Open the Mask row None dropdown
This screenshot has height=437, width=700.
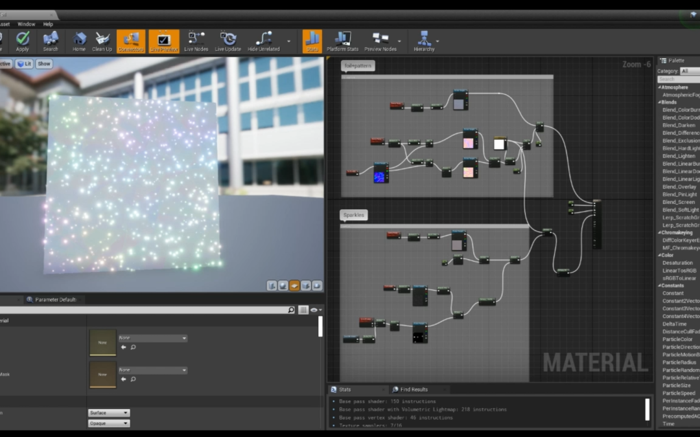[153, 370]
